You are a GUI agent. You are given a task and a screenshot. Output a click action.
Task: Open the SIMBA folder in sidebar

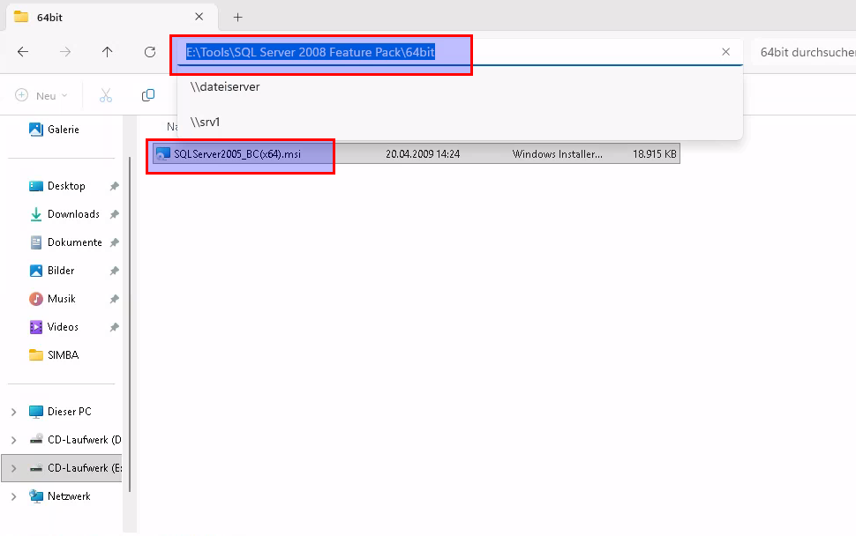pyautogui.click(x=64, y=355)
